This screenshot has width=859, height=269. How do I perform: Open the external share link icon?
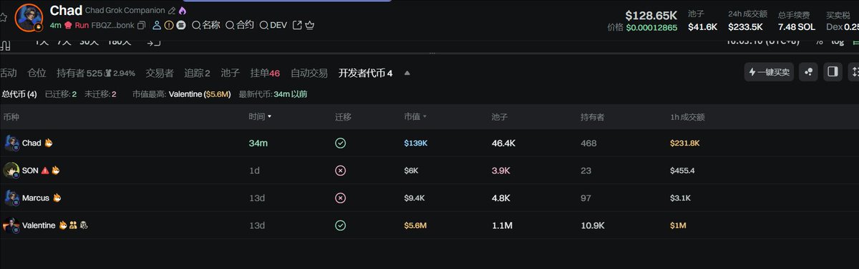[297, 25]
